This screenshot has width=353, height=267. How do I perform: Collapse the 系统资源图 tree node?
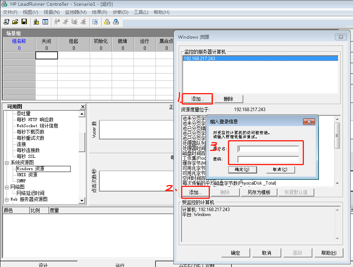click(7, 162)
